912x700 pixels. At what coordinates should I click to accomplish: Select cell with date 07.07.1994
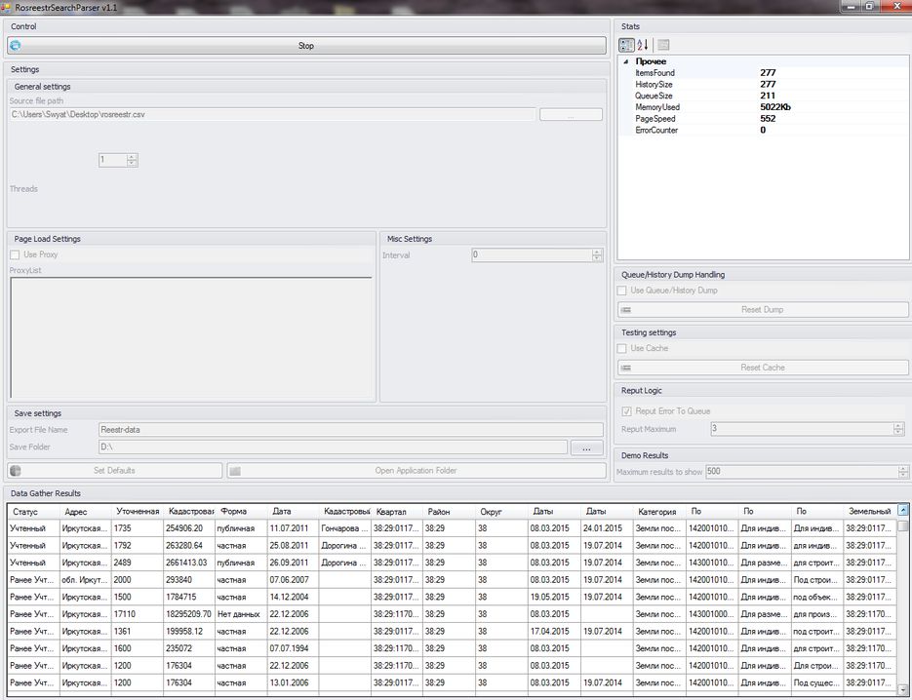293,648
